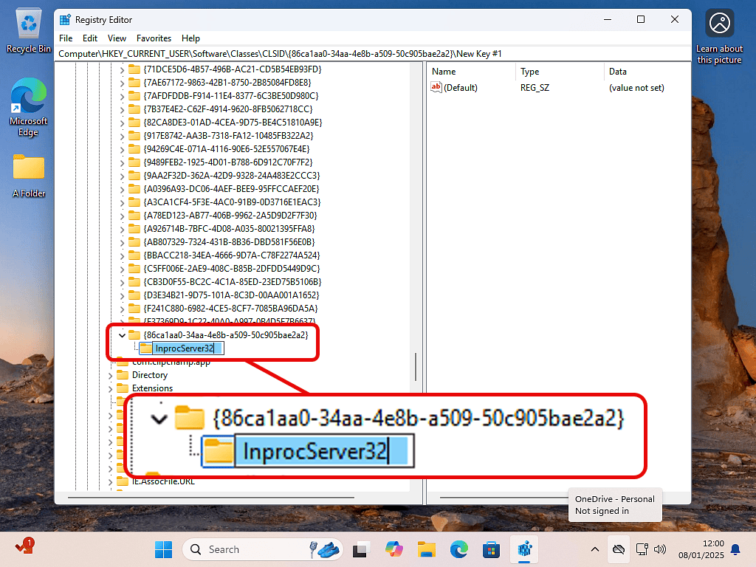Viewport: 756px width, 567px height.
Task: Click the OneDrive tray icon
Action: click(619, 549)
